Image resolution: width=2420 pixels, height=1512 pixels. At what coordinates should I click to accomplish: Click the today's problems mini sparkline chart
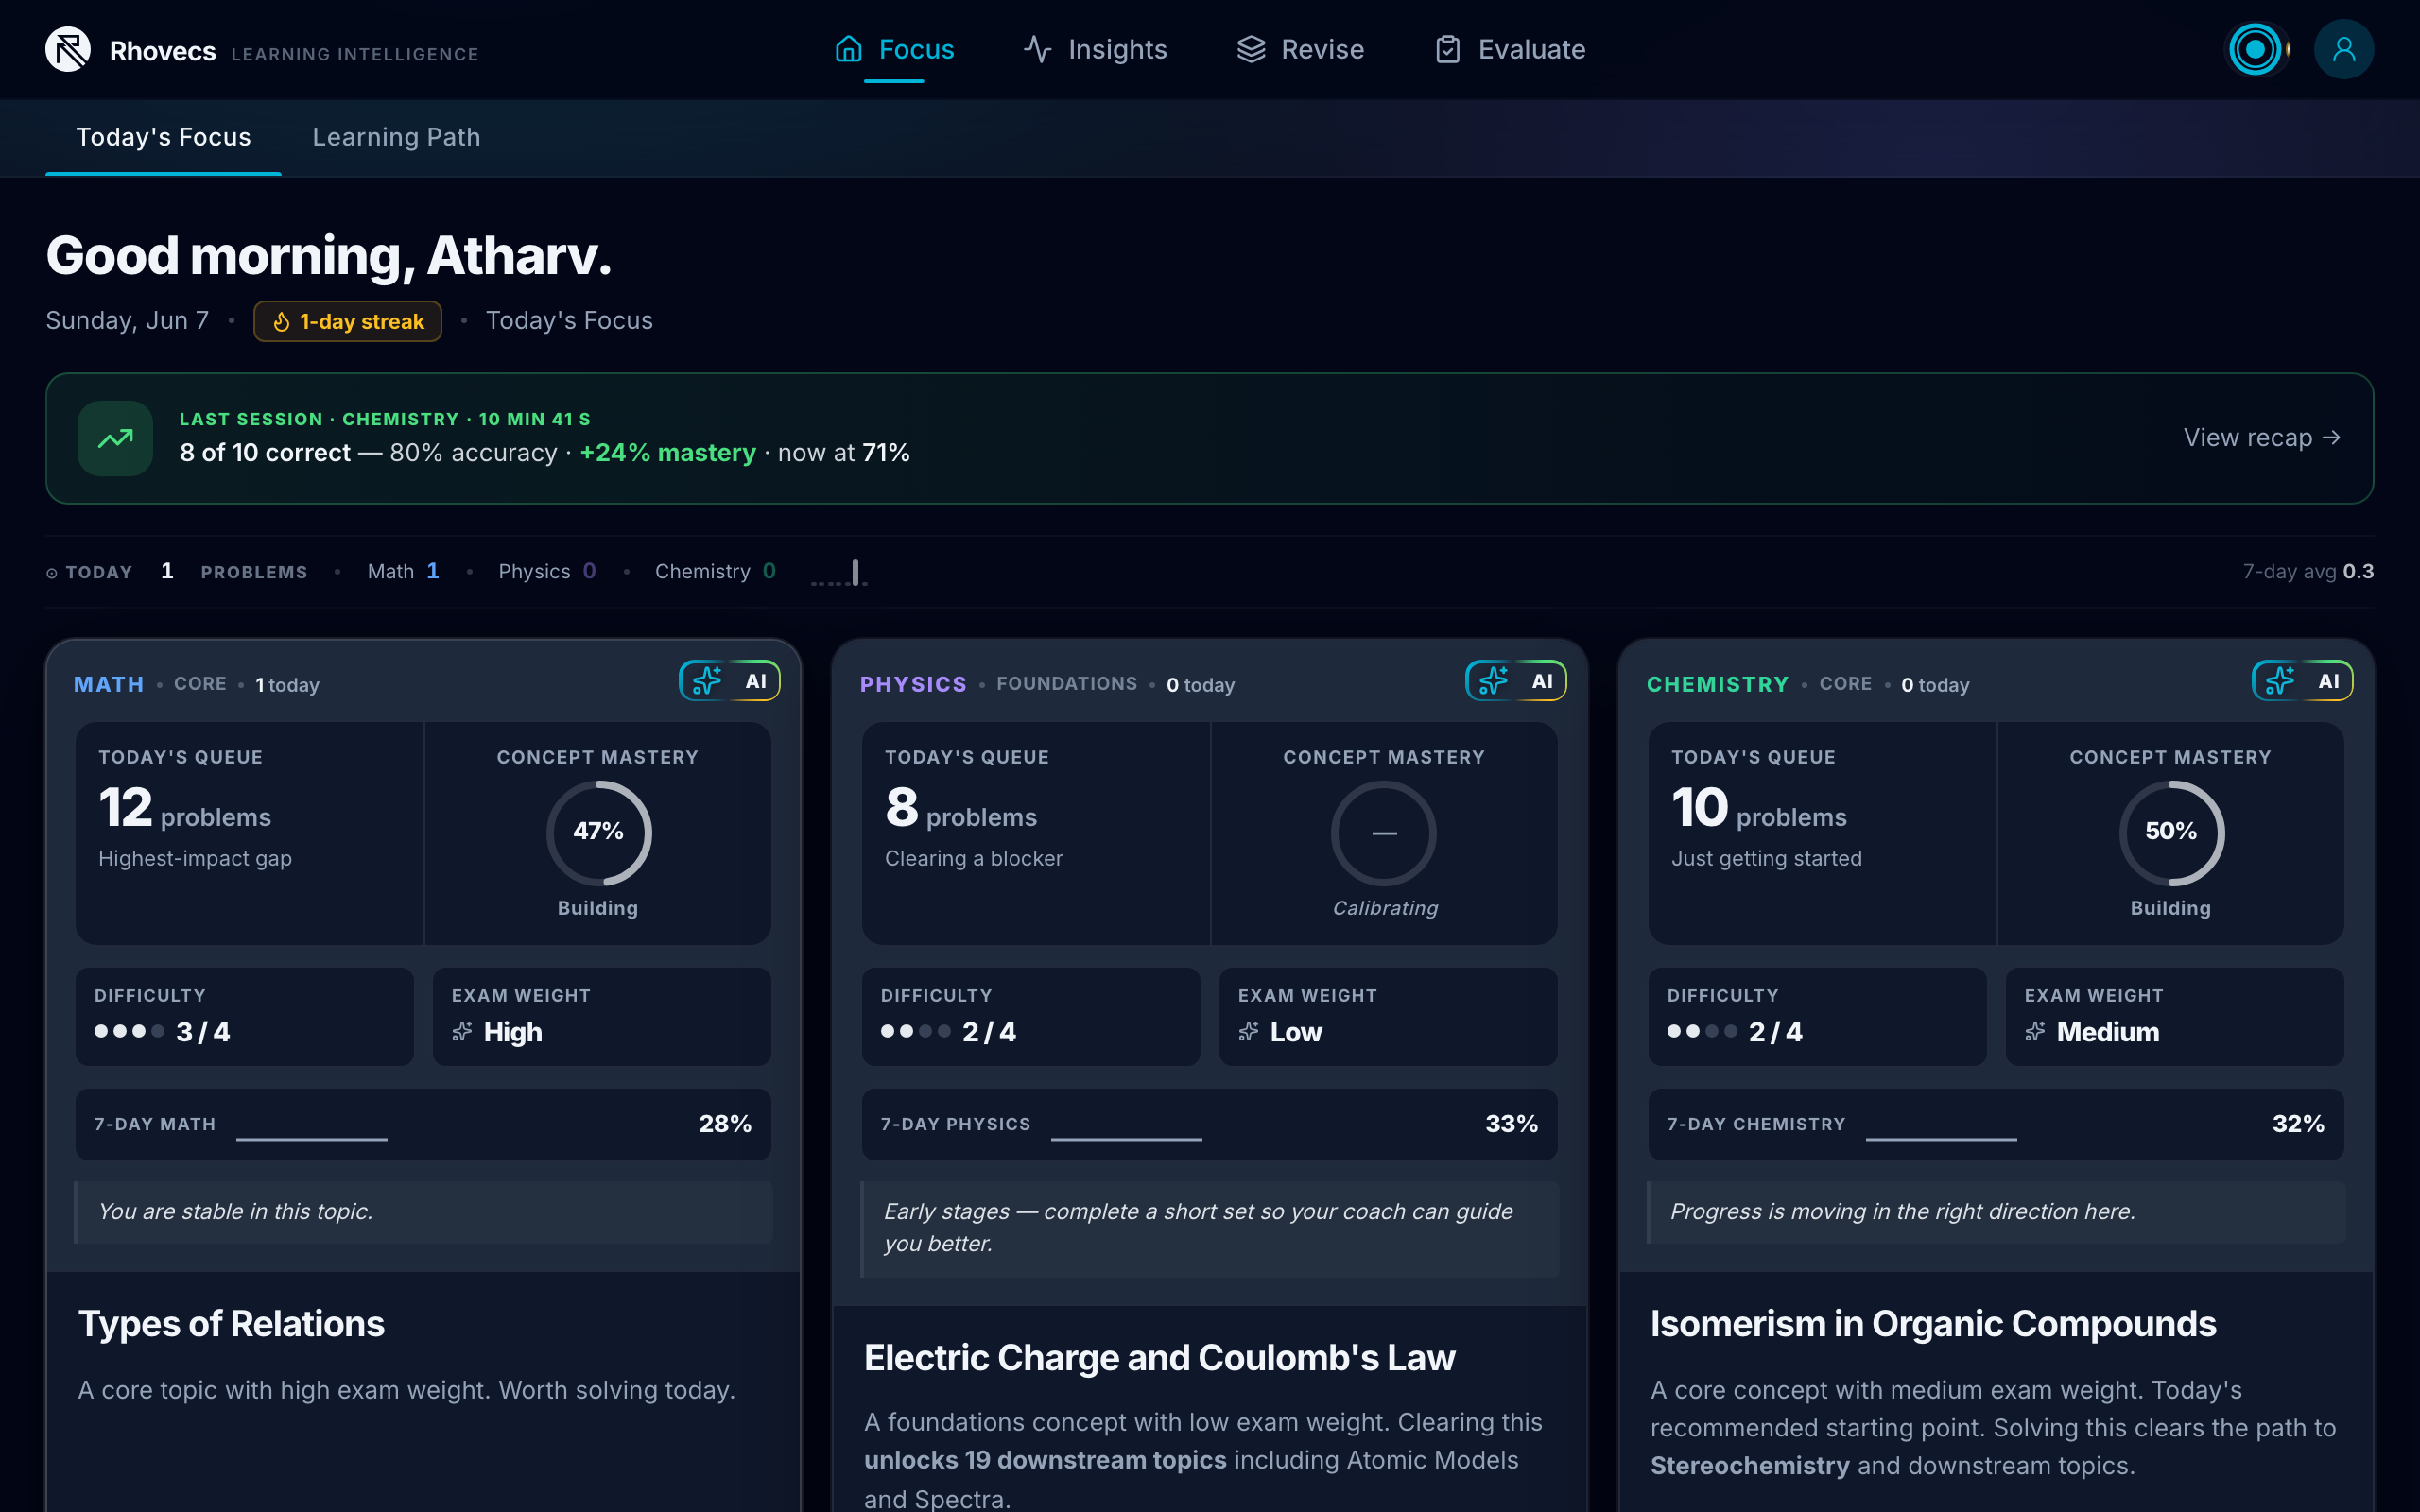pos(838,572)
